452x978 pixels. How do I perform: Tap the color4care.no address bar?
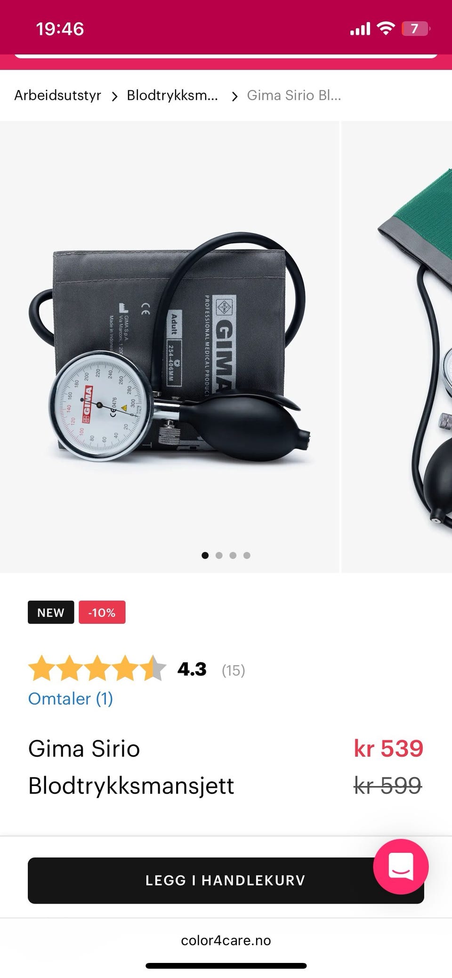[x=226, y=940]
